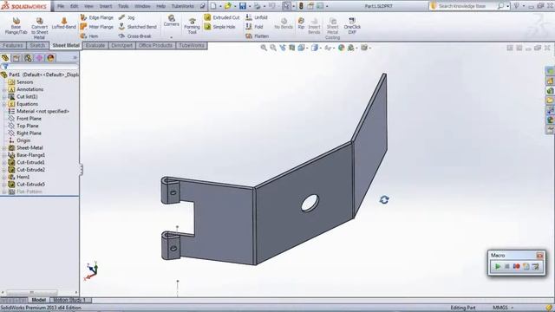Choose the Cross-Break tool
Screen dimensions: 555x312
coord(135,36)
